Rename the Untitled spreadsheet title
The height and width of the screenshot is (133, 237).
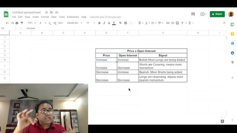pos(26,12)
